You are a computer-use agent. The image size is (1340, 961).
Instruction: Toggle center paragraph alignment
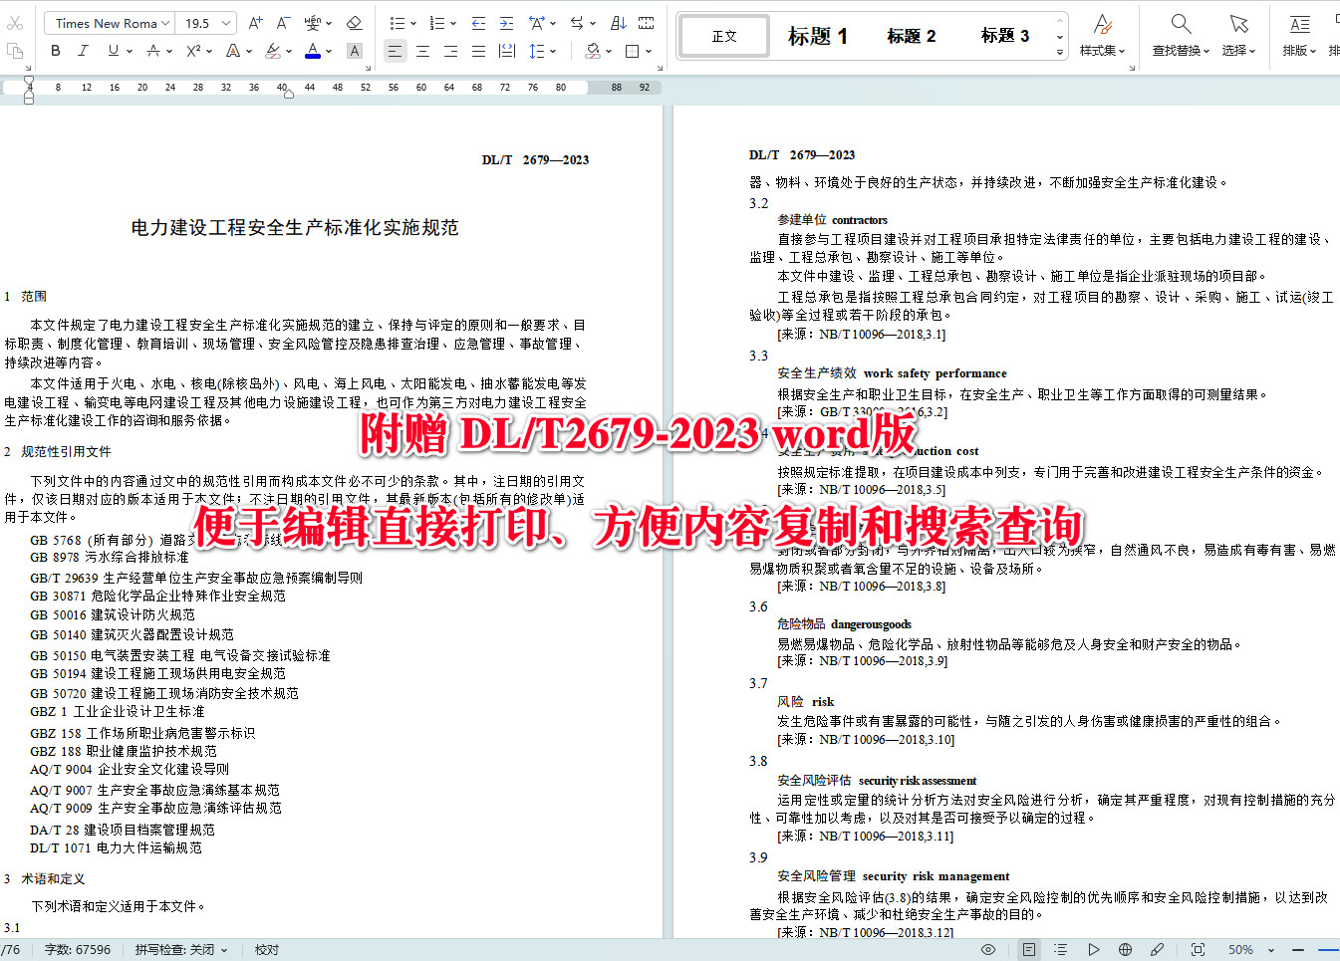pos(423,51)
